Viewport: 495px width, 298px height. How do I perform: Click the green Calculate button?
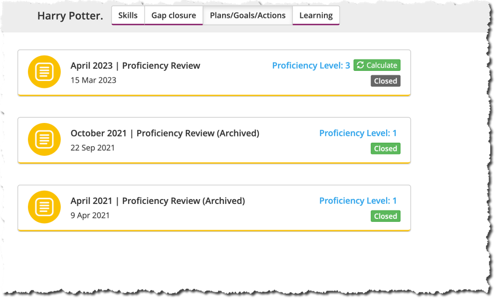click(x=377, y=65)
